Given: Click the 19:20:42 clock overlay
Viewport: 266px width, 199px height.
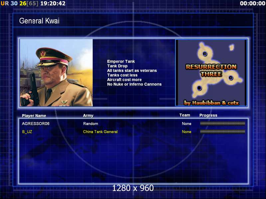Looking at the screenshot, I should [x=53, y=3].
